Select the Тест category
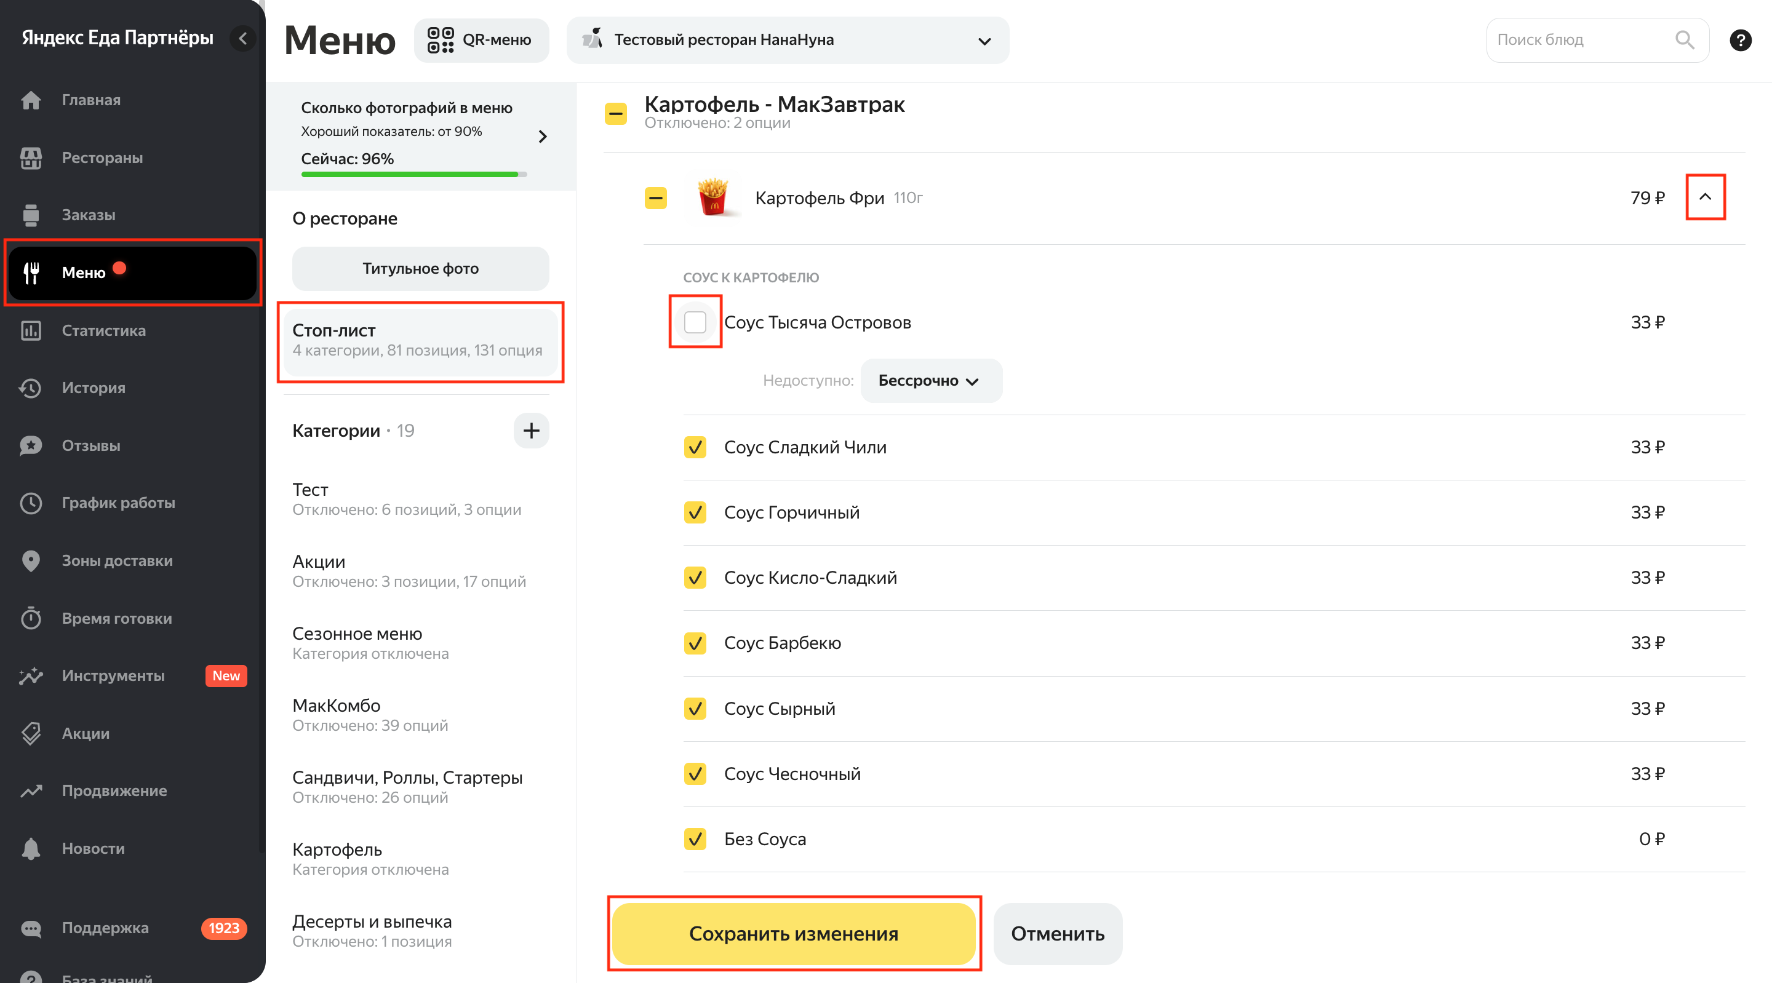 [x=420, y=499]
